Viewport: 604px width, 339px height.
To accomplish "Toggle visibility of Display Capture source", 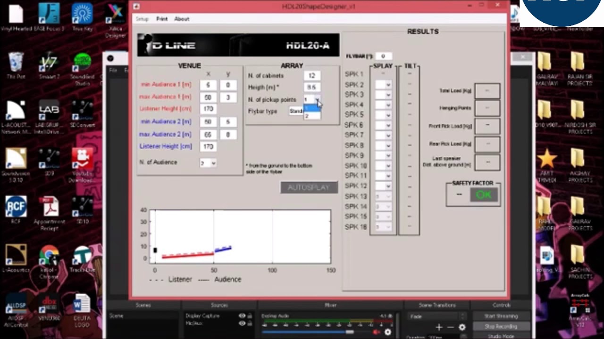I will coord(242,316).
